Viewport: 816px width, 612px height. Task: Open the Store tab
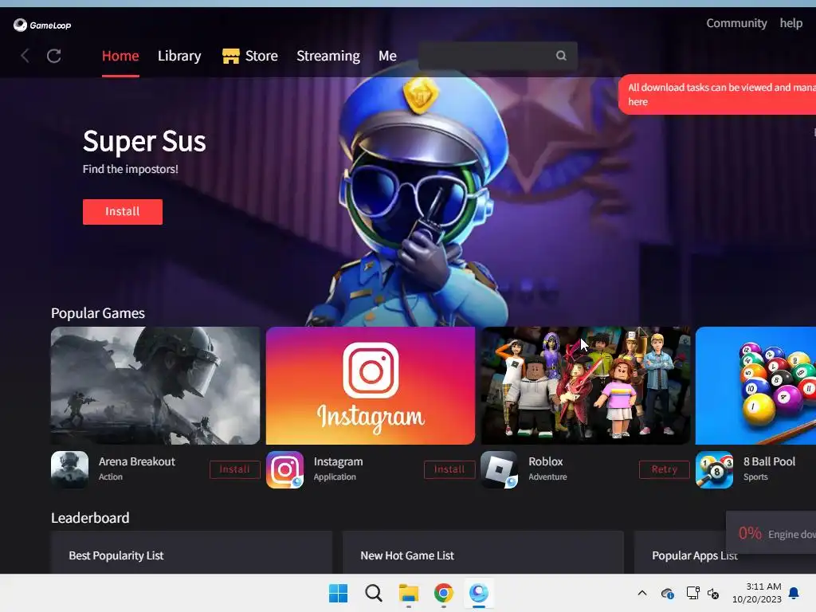261,56
